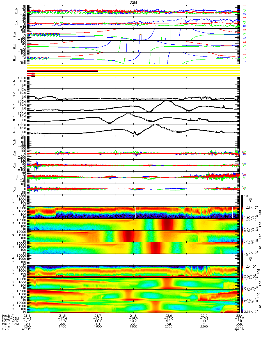Click the GSM title at the top
Screen dimensions: 261x337
pos(133,2)
